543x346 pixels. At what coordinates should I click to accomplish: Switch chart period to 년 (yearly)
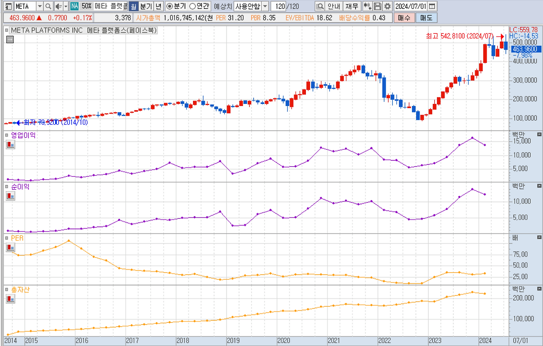pos(158,6)
